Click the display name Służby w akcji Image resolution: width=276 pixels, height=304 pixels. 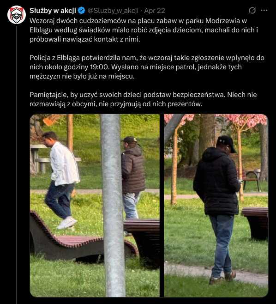[x=53, y=11]
